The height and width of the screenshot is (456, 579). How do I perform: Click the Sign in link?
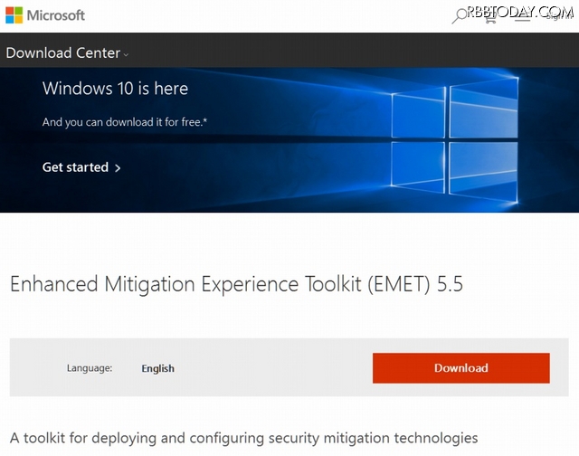coord(557,16)
